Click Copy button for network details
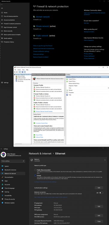109x225 pixels. (x=99, y=221)
